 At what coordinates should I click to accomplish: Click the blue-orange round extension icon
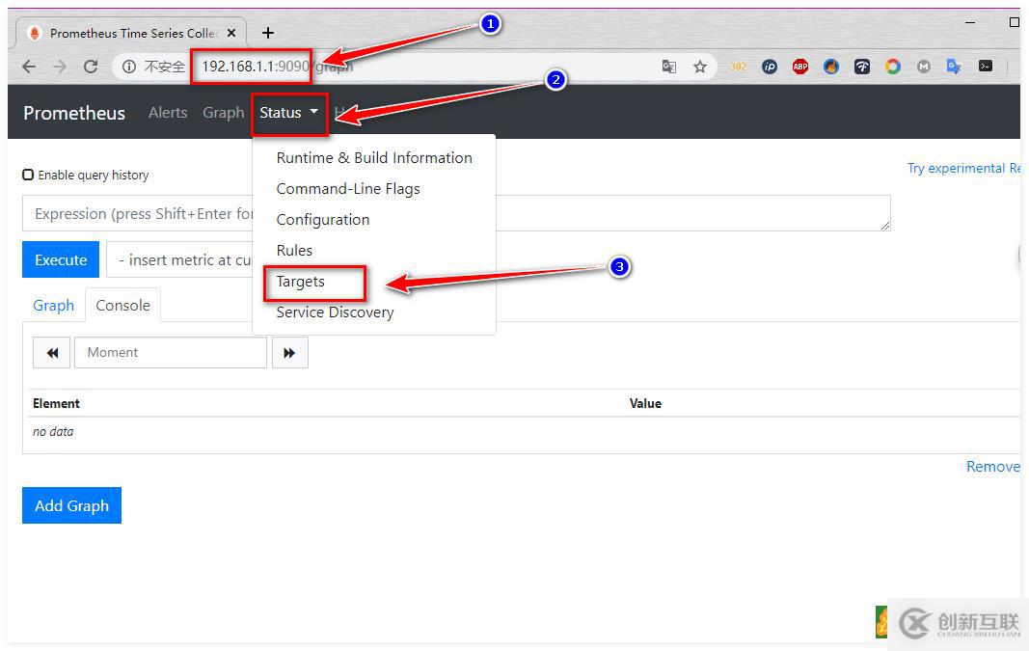pyautogui.click(x=830, y=67)
